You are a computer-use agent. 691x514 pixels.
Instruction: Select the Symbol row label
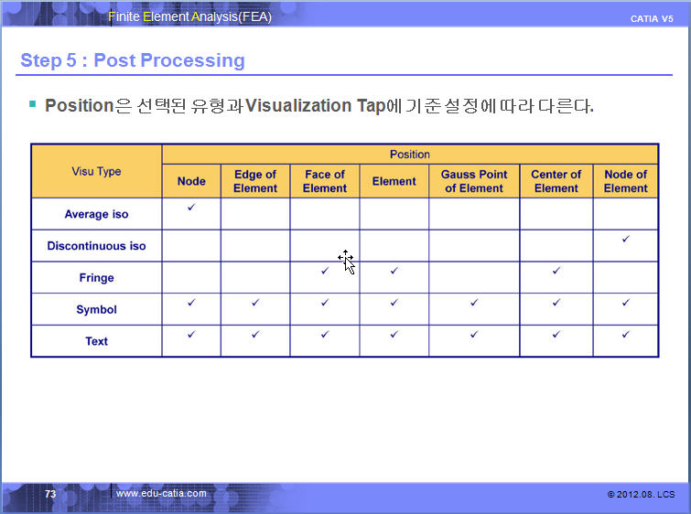pyautogui.click(x=96, y=310)
